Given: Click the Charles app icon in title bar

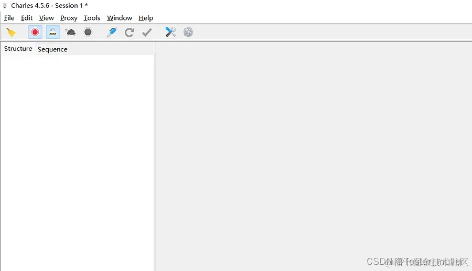Looking at the screenshot, I should point(5,5).
